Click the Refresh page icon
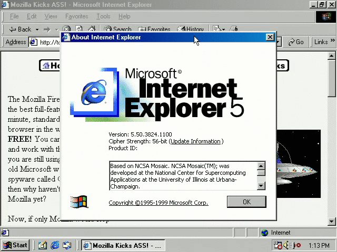337x252 pixels. click(x=79, y=29)
